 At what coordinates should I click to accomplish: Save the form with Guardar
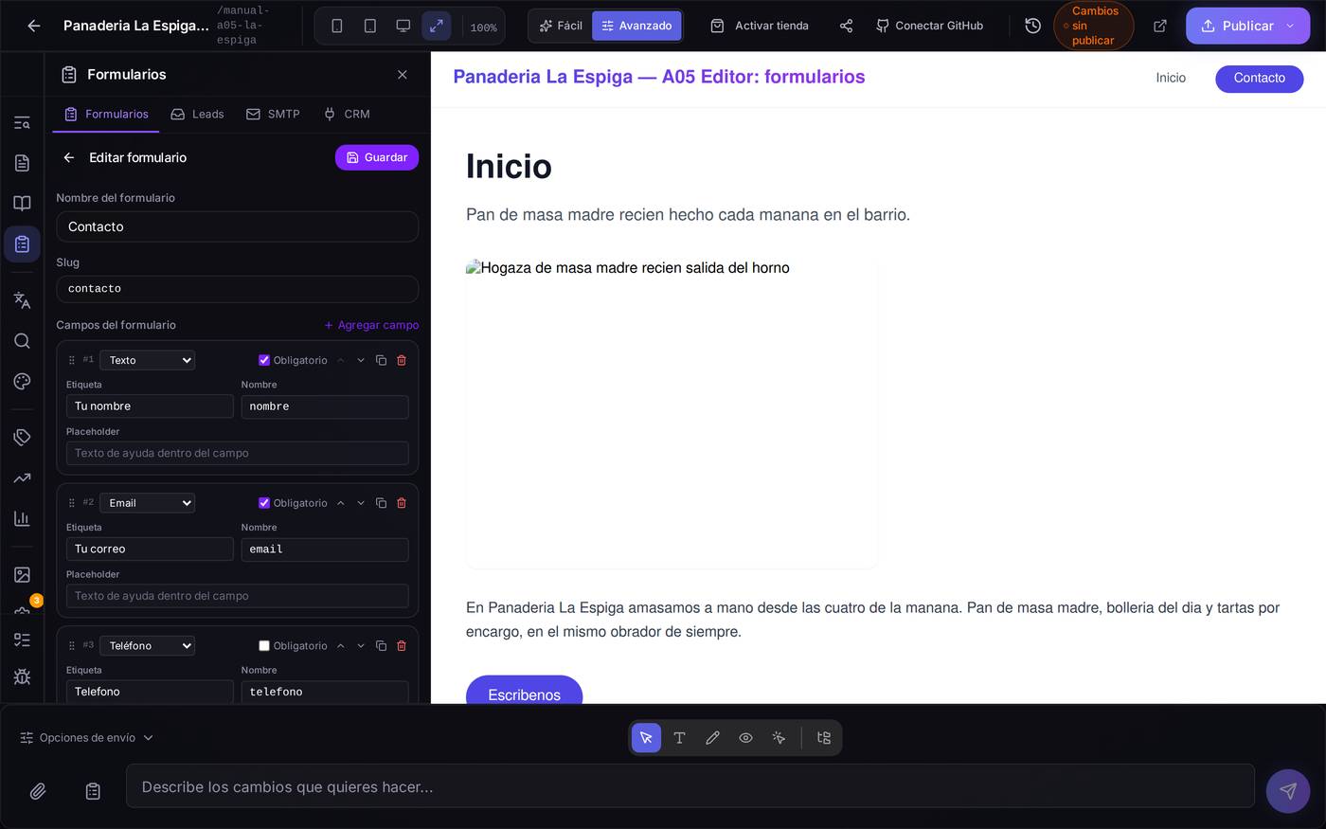(x=377, y=157)
